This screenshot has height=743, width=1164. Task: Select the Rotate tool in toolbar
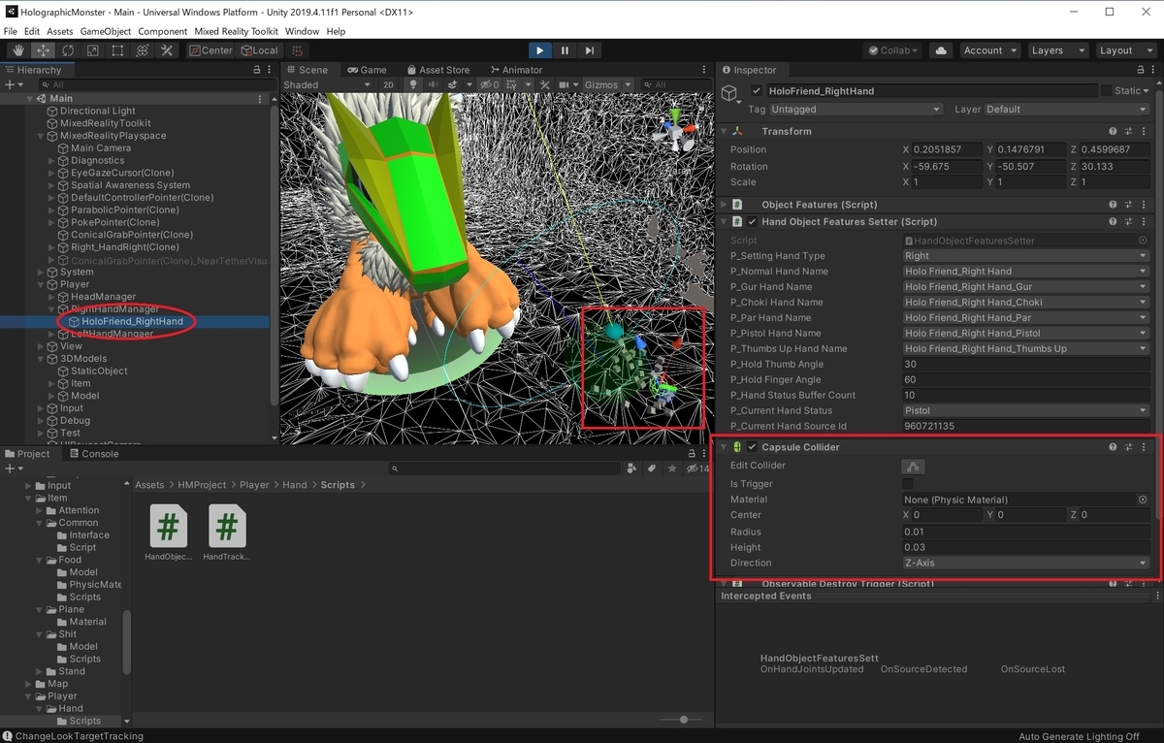68,50
